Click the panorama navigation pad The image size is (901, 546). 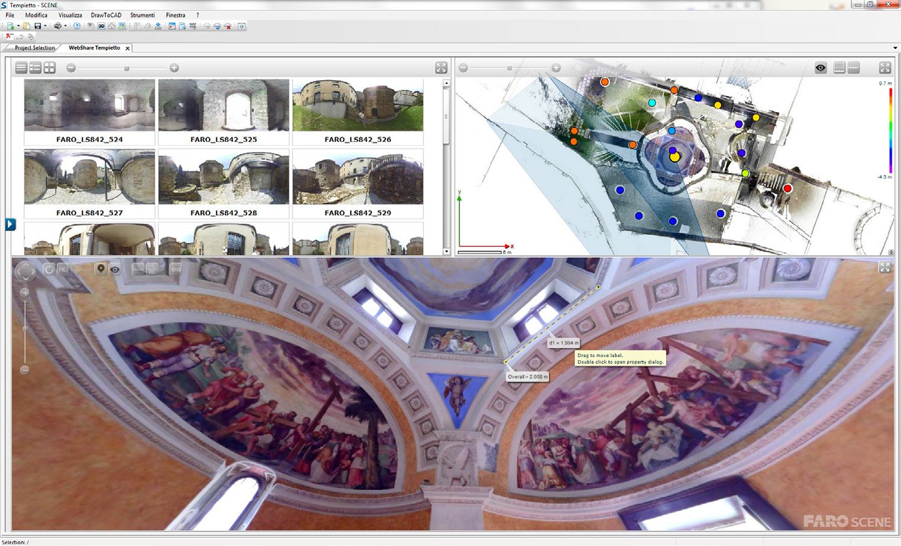[25, 271]
